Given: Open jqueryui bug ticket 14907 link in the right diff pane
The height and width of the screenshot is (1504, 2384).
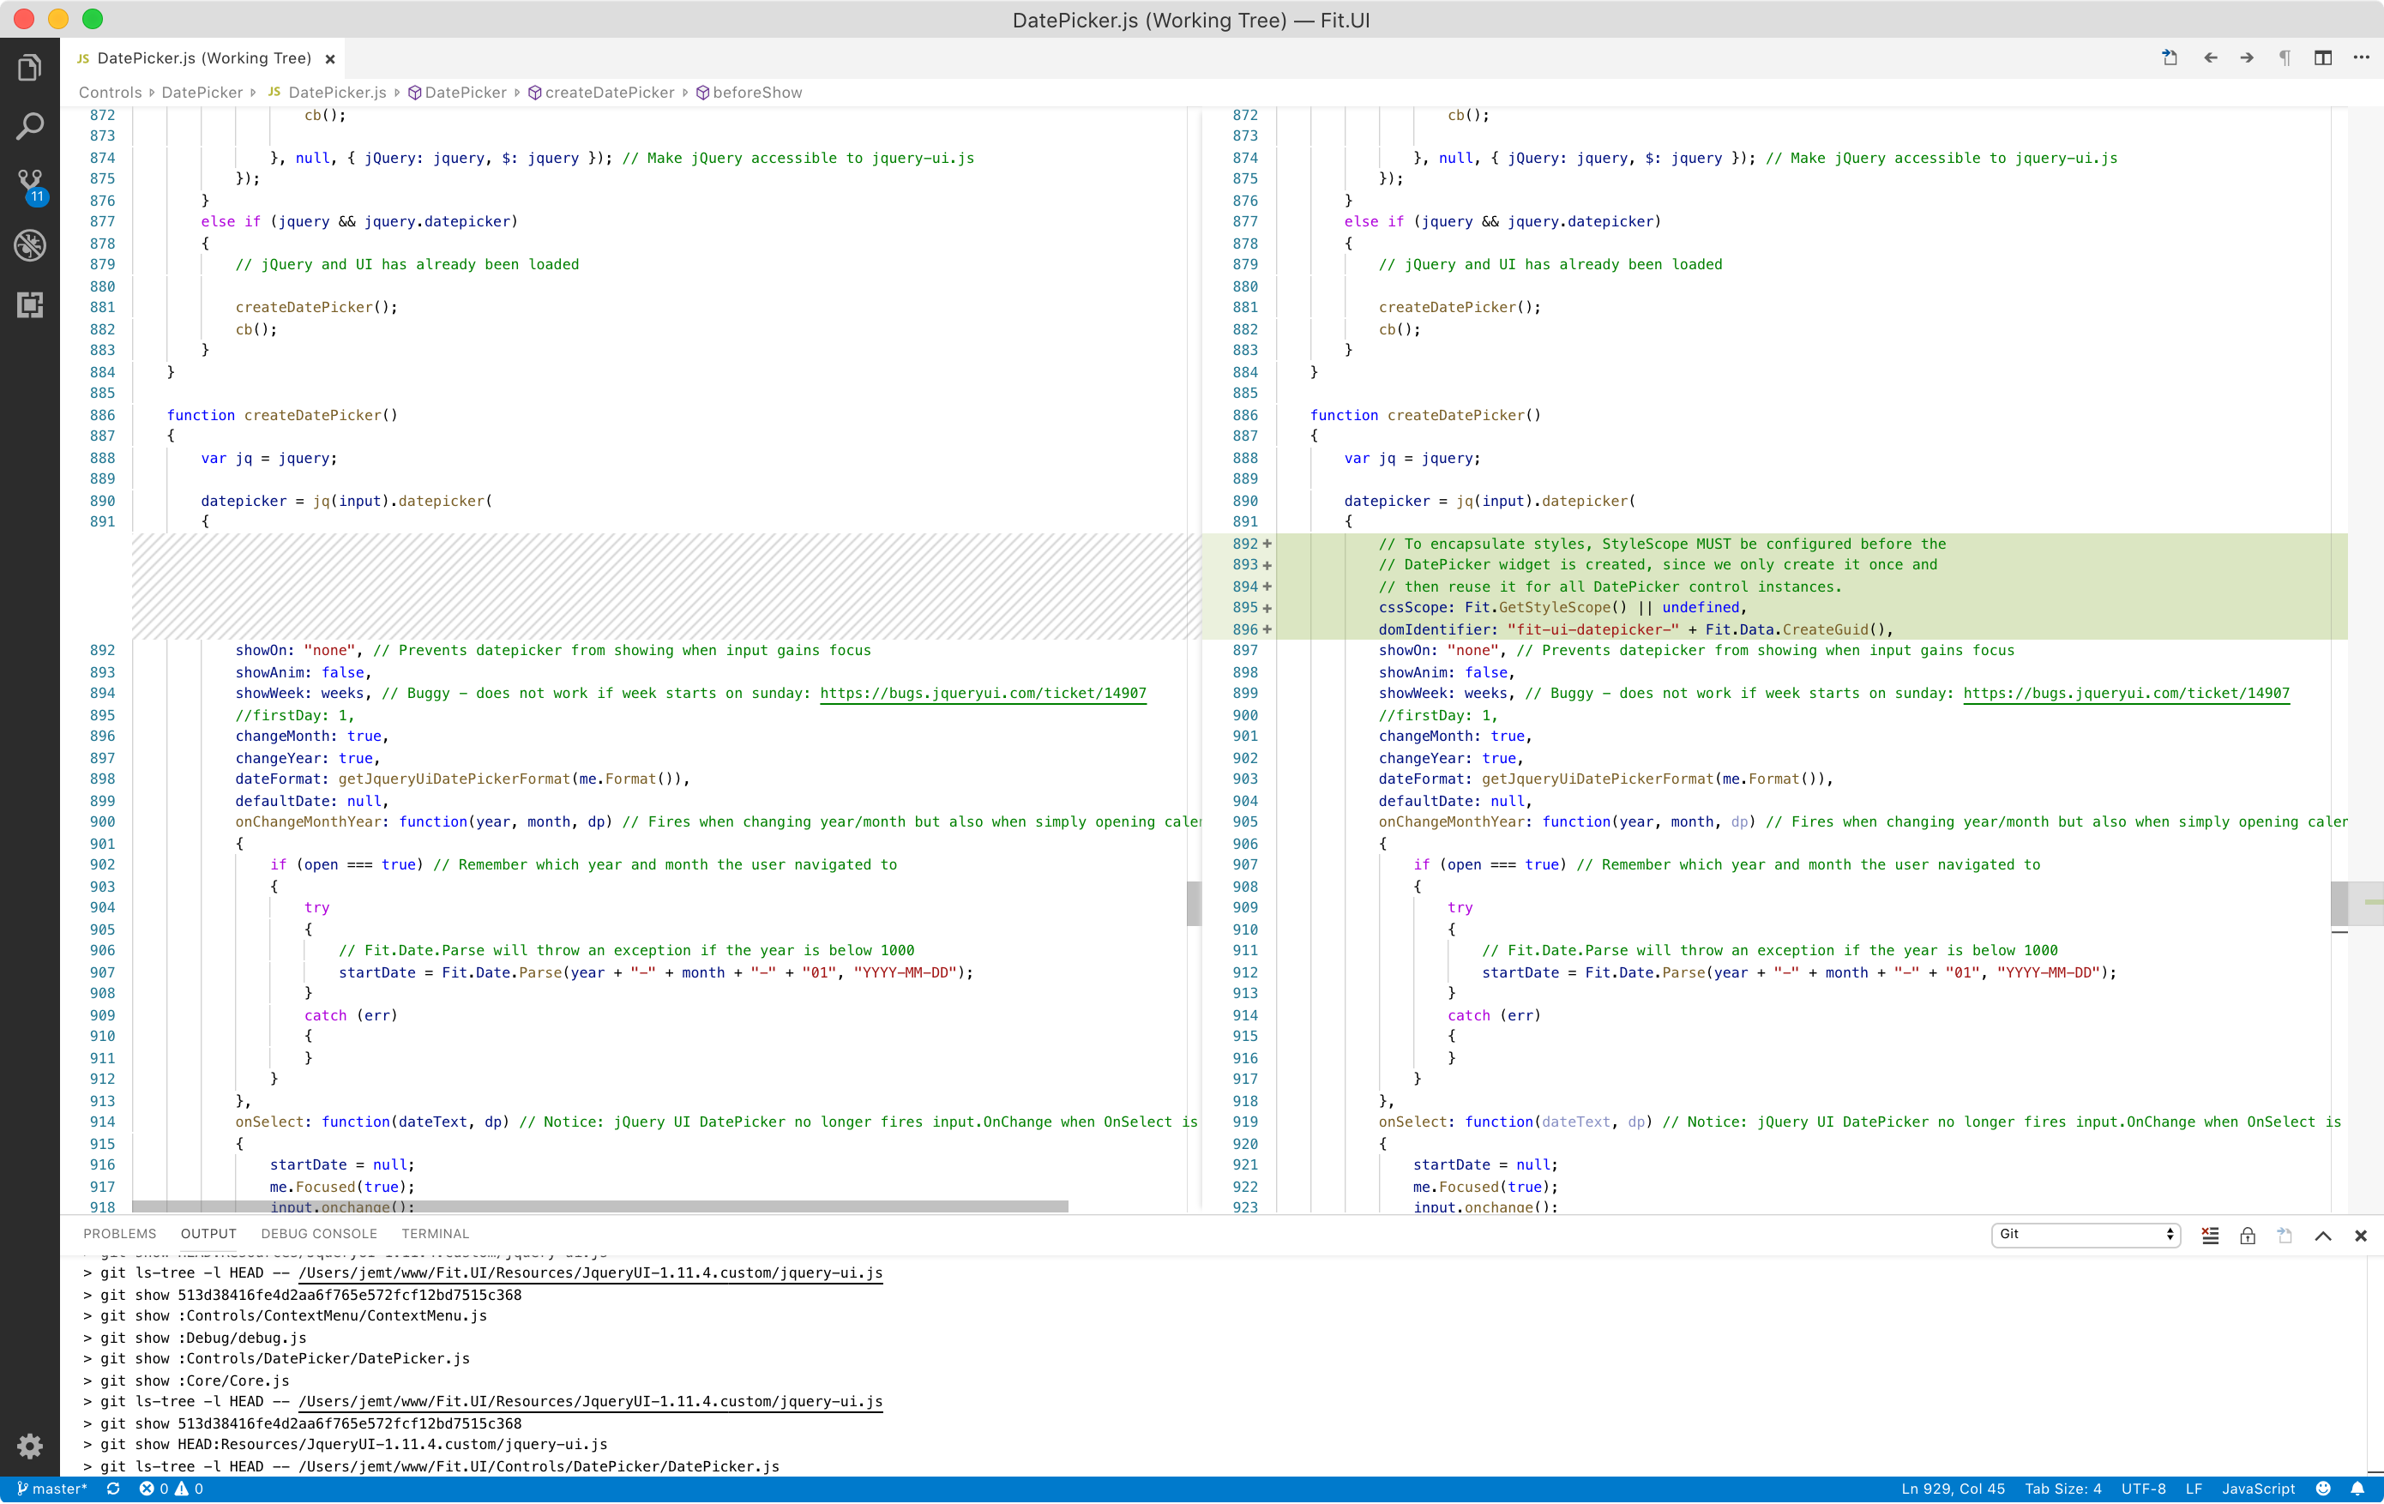Looking at the screenshot, I should (x=2126, y=693).
